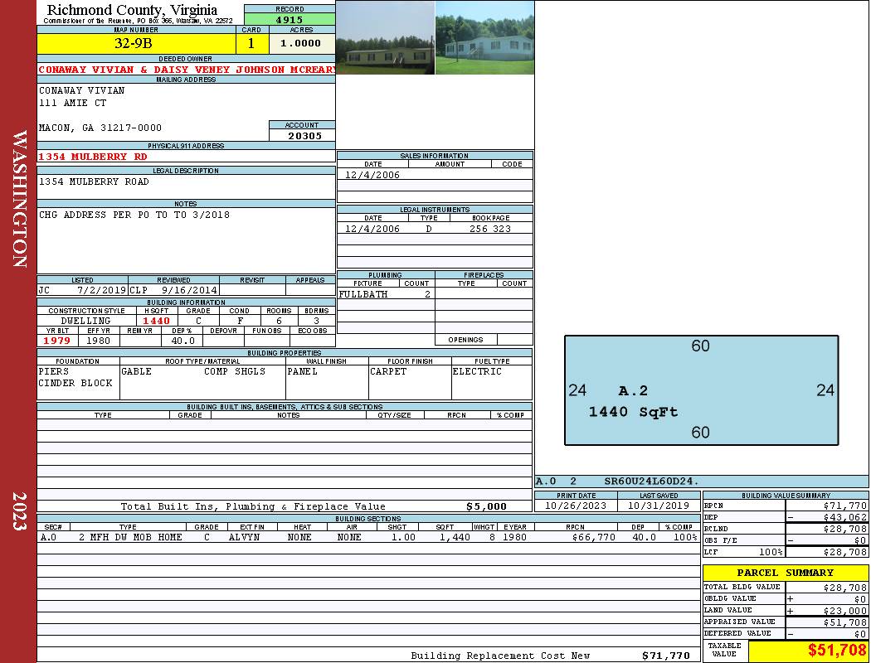Image resolution: width=871 pixels, height=663 pixels.
Task: Select the deeded owner name in red
Action: point(187,70)
